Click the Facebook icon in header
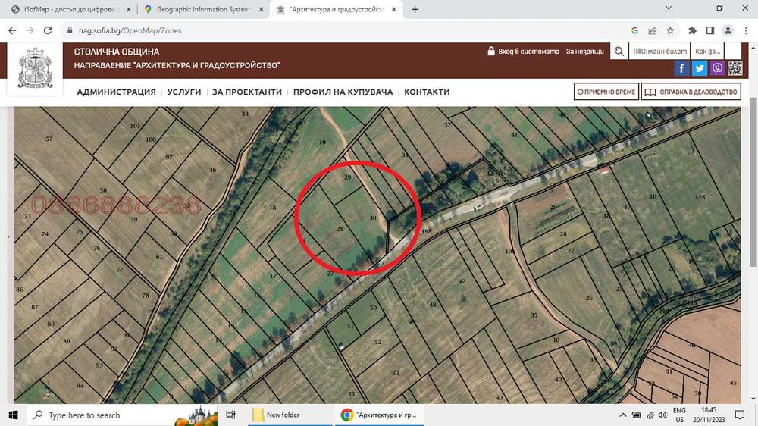The width and height of the screenshot is (758, 426). [681, 68]
